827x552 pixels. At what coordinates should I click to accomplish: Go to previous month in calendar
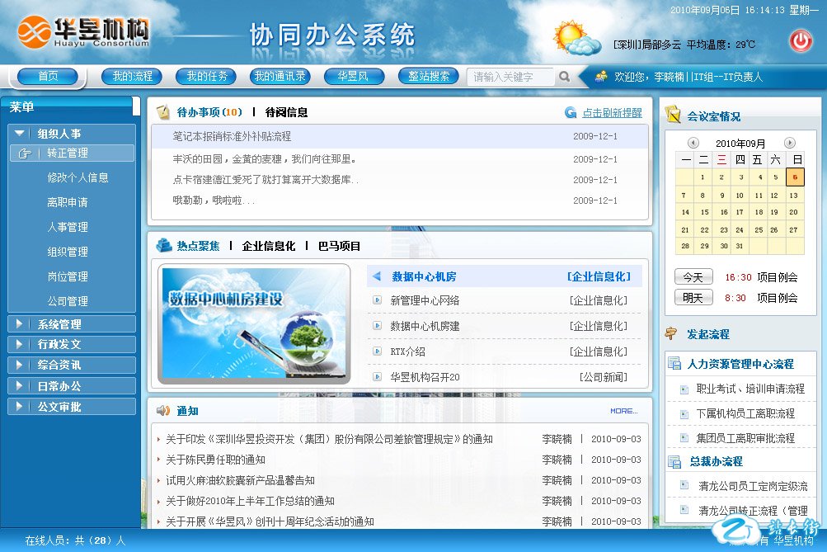click(x=693, y=143)
